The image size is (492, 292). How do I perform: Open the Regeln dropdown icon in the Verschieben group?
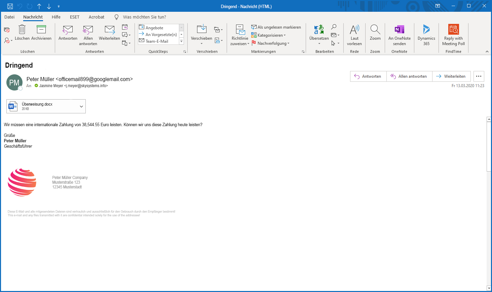coord(218,30)
